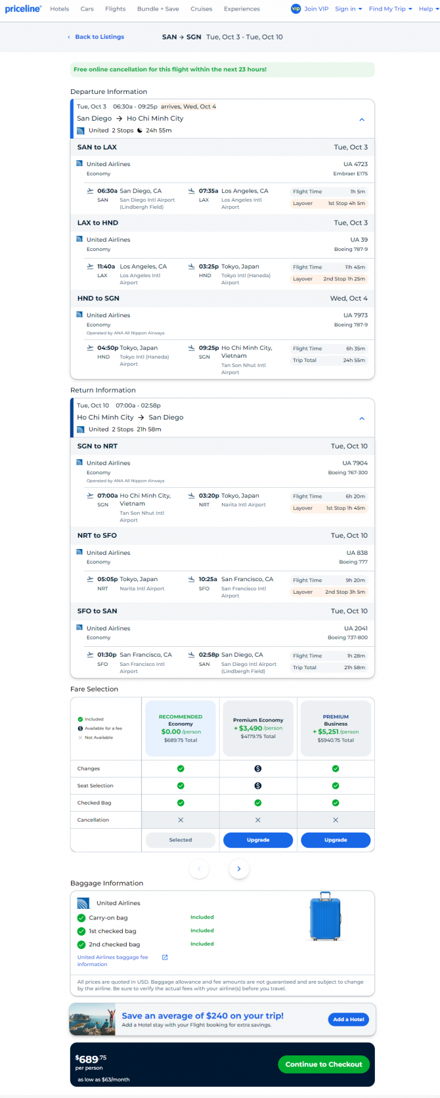Open United Airlines baggage fee information
Viewport: 440px width, 1098px height.
[x=112, y=961]
